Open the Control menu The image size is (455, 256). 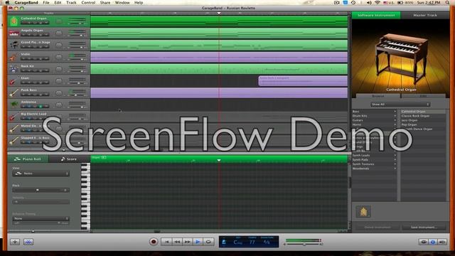(x=88, y=3)
